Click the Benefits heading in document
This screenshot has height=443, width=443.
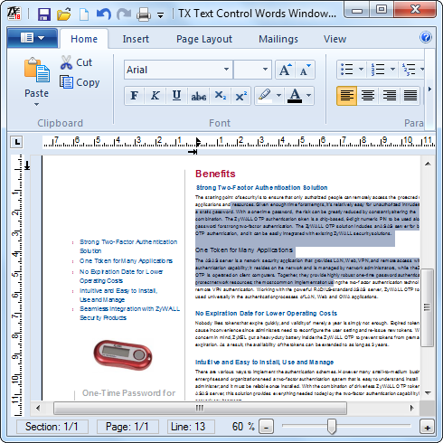pos(215,174)
